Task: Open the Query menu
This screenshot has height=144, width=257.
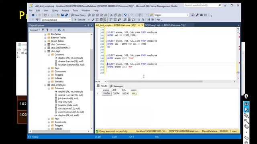Action: point(55,10)
